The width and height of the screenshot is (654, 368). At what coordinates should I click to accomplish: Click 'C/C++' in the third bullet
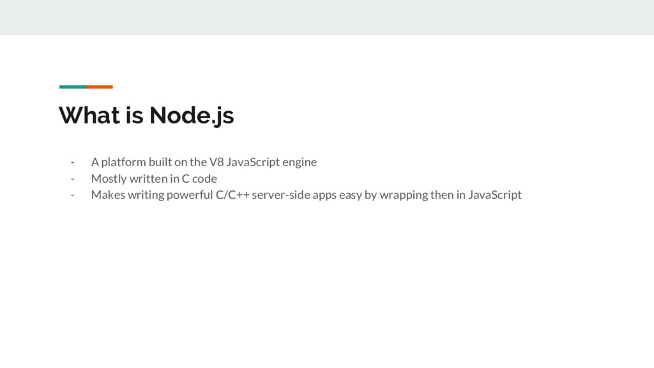(232, 195)
